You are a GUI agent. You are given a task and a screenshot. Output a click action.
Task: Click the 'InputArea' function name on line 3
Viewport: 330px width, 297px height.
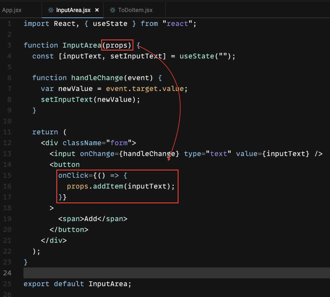(x=82, y=45)
